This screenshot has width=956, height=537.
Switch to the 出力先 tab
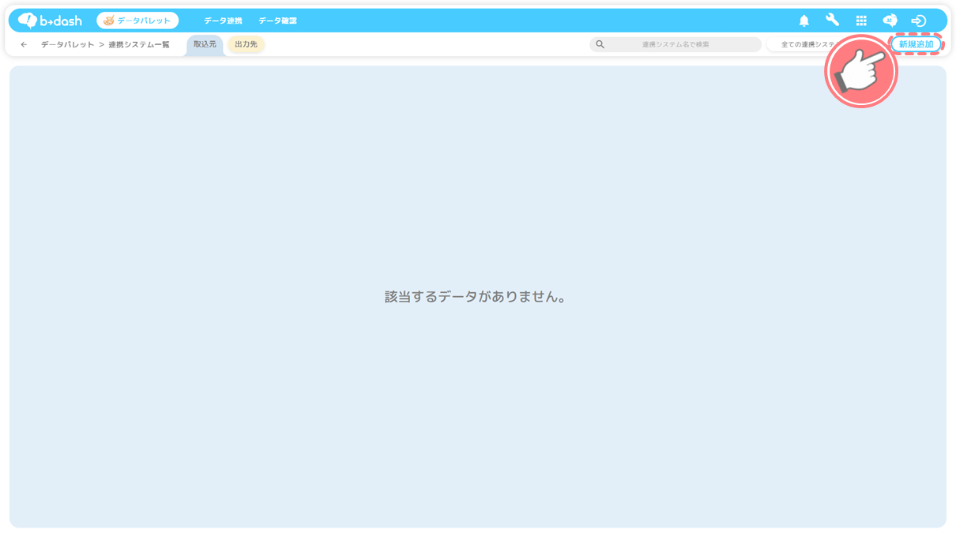click(246, 45)
